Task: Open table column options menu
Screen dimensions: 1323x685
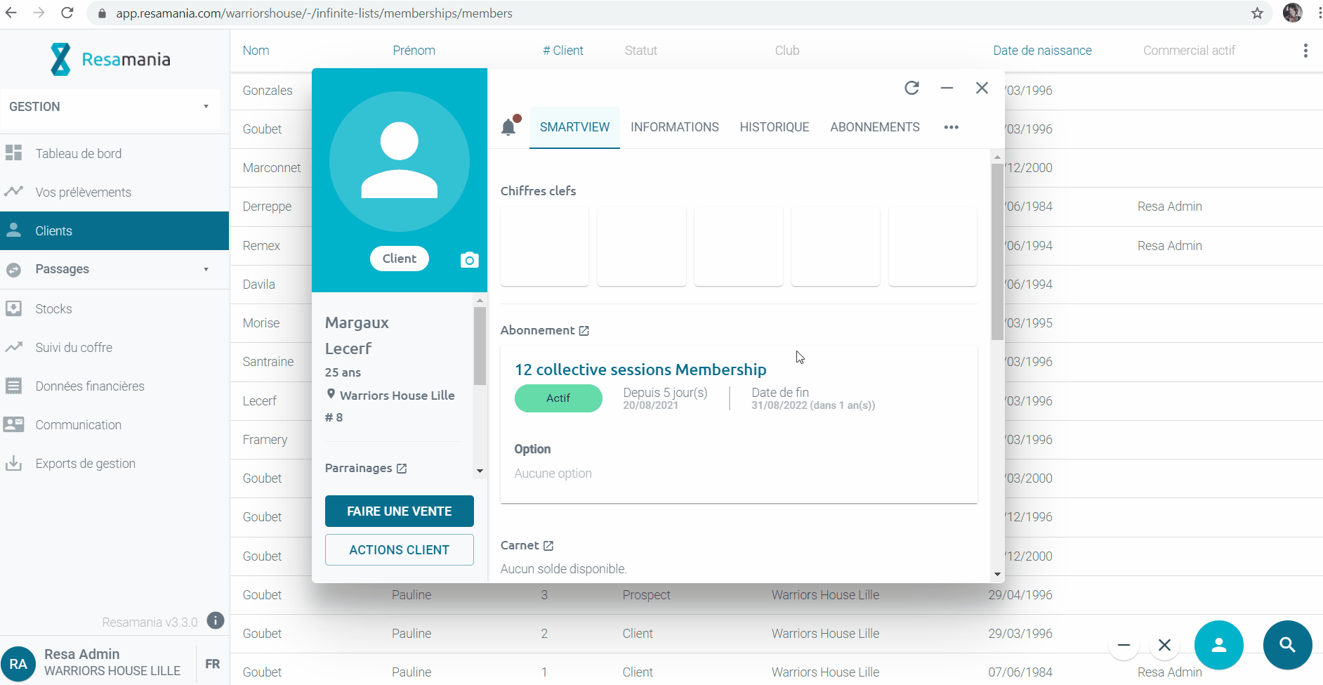Action: tap(1305, 51)
